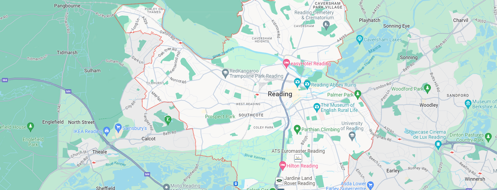Select the Caversham Lakes swimming pin
This screenshot has width=497, height=190.
pyautogui.click(x=359, y=39)
